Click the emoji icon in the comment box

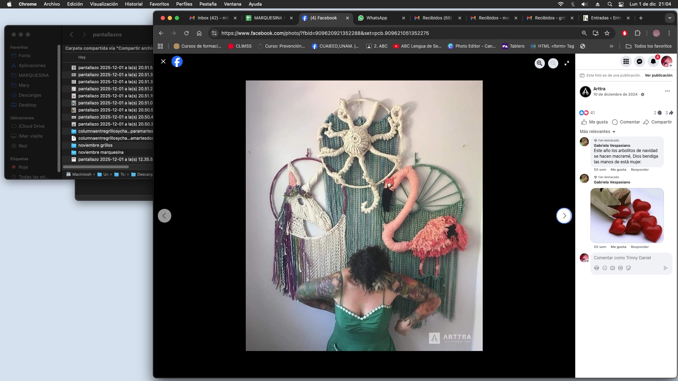[605, 268]
